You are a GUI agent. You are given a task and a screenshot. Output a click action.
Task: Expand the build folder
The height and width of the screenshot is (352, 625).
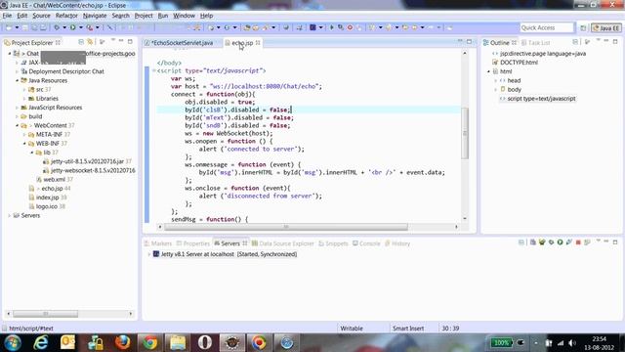point(17,116)
